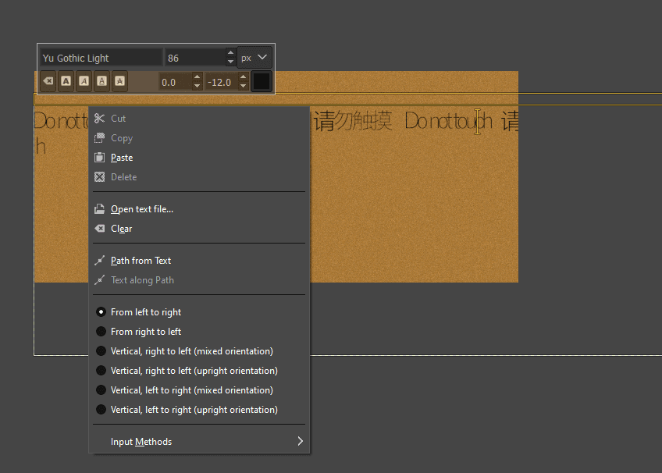The image size is (662, 473).
Task: Open the black text color swatch
Action: point(262,81)
